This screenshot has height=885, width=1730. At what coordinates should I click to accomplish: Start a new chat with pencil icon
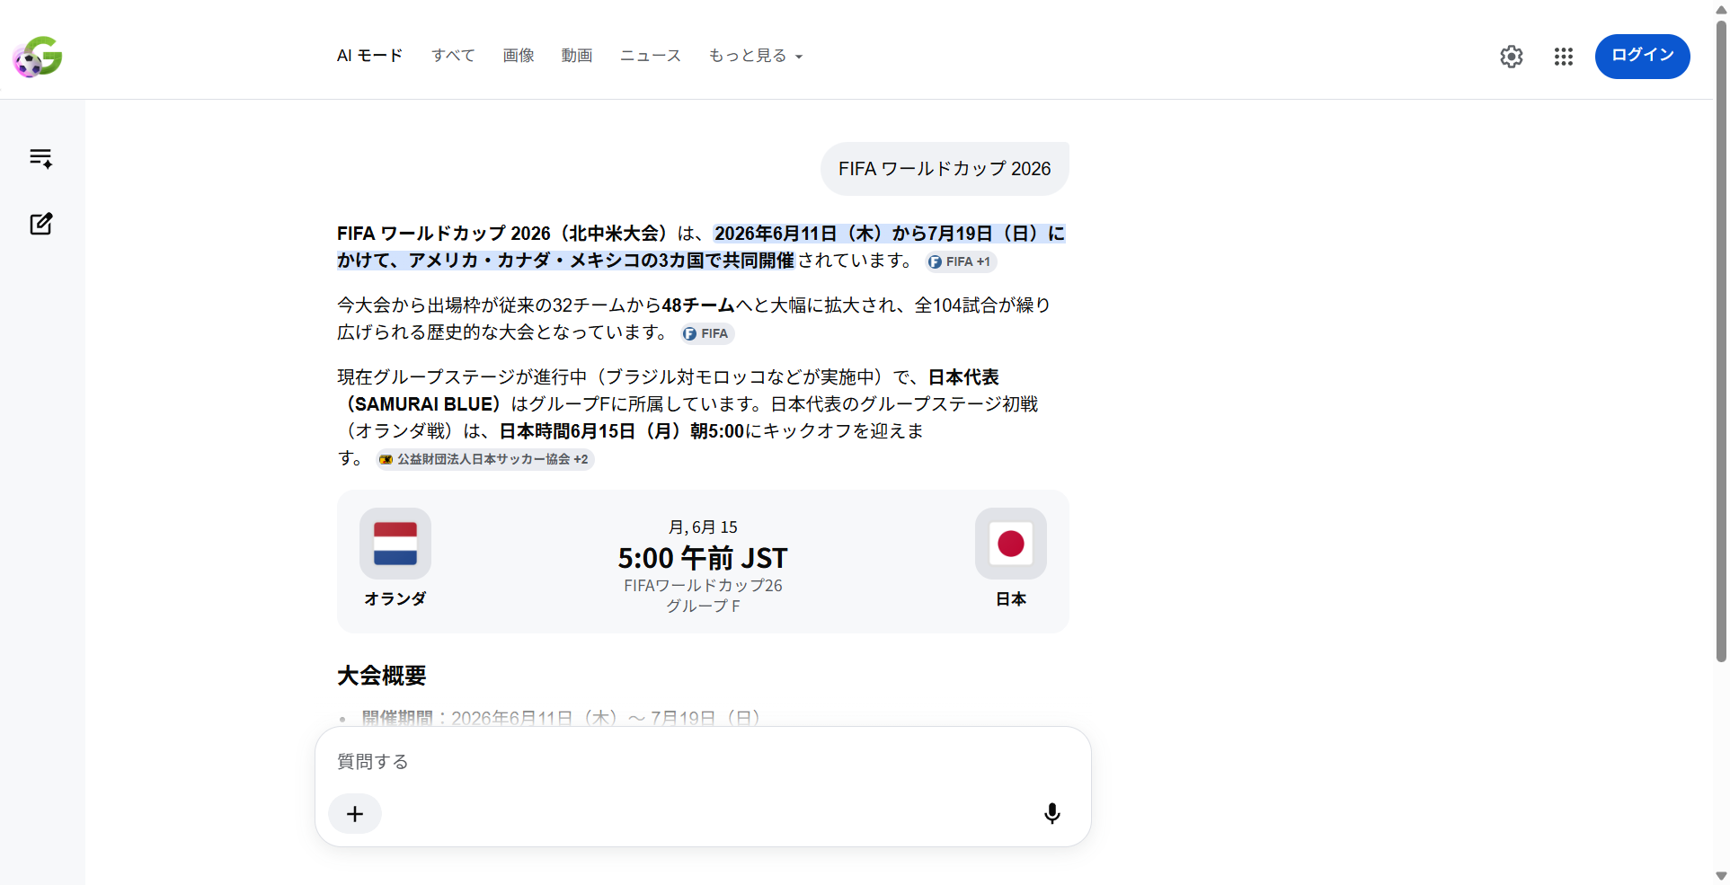tap(41, 224)
